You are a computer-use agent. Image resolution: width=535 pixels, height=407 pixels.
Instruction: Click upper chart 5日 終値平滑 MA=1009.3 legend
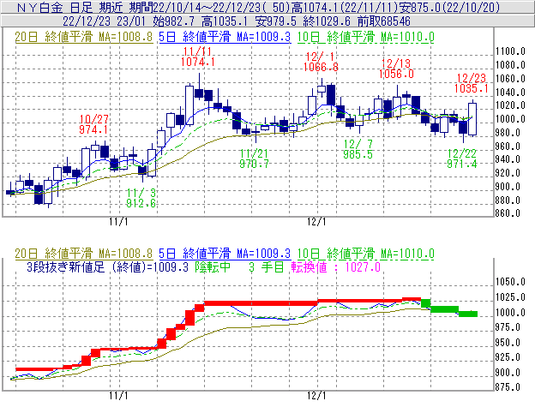point(225,37)
